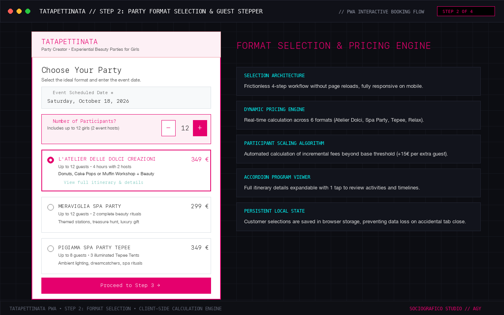
Task: Click 'Ambient lighting, dreamcatchers, spa rituals' text
Action: coord(100,263)
